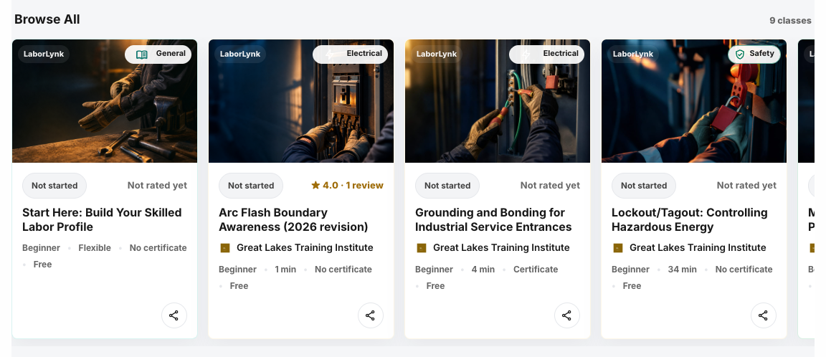This screenshot has height=357, width=826.
Task: Click No certificate on Lockout/Tagout card
Action: 744,270
